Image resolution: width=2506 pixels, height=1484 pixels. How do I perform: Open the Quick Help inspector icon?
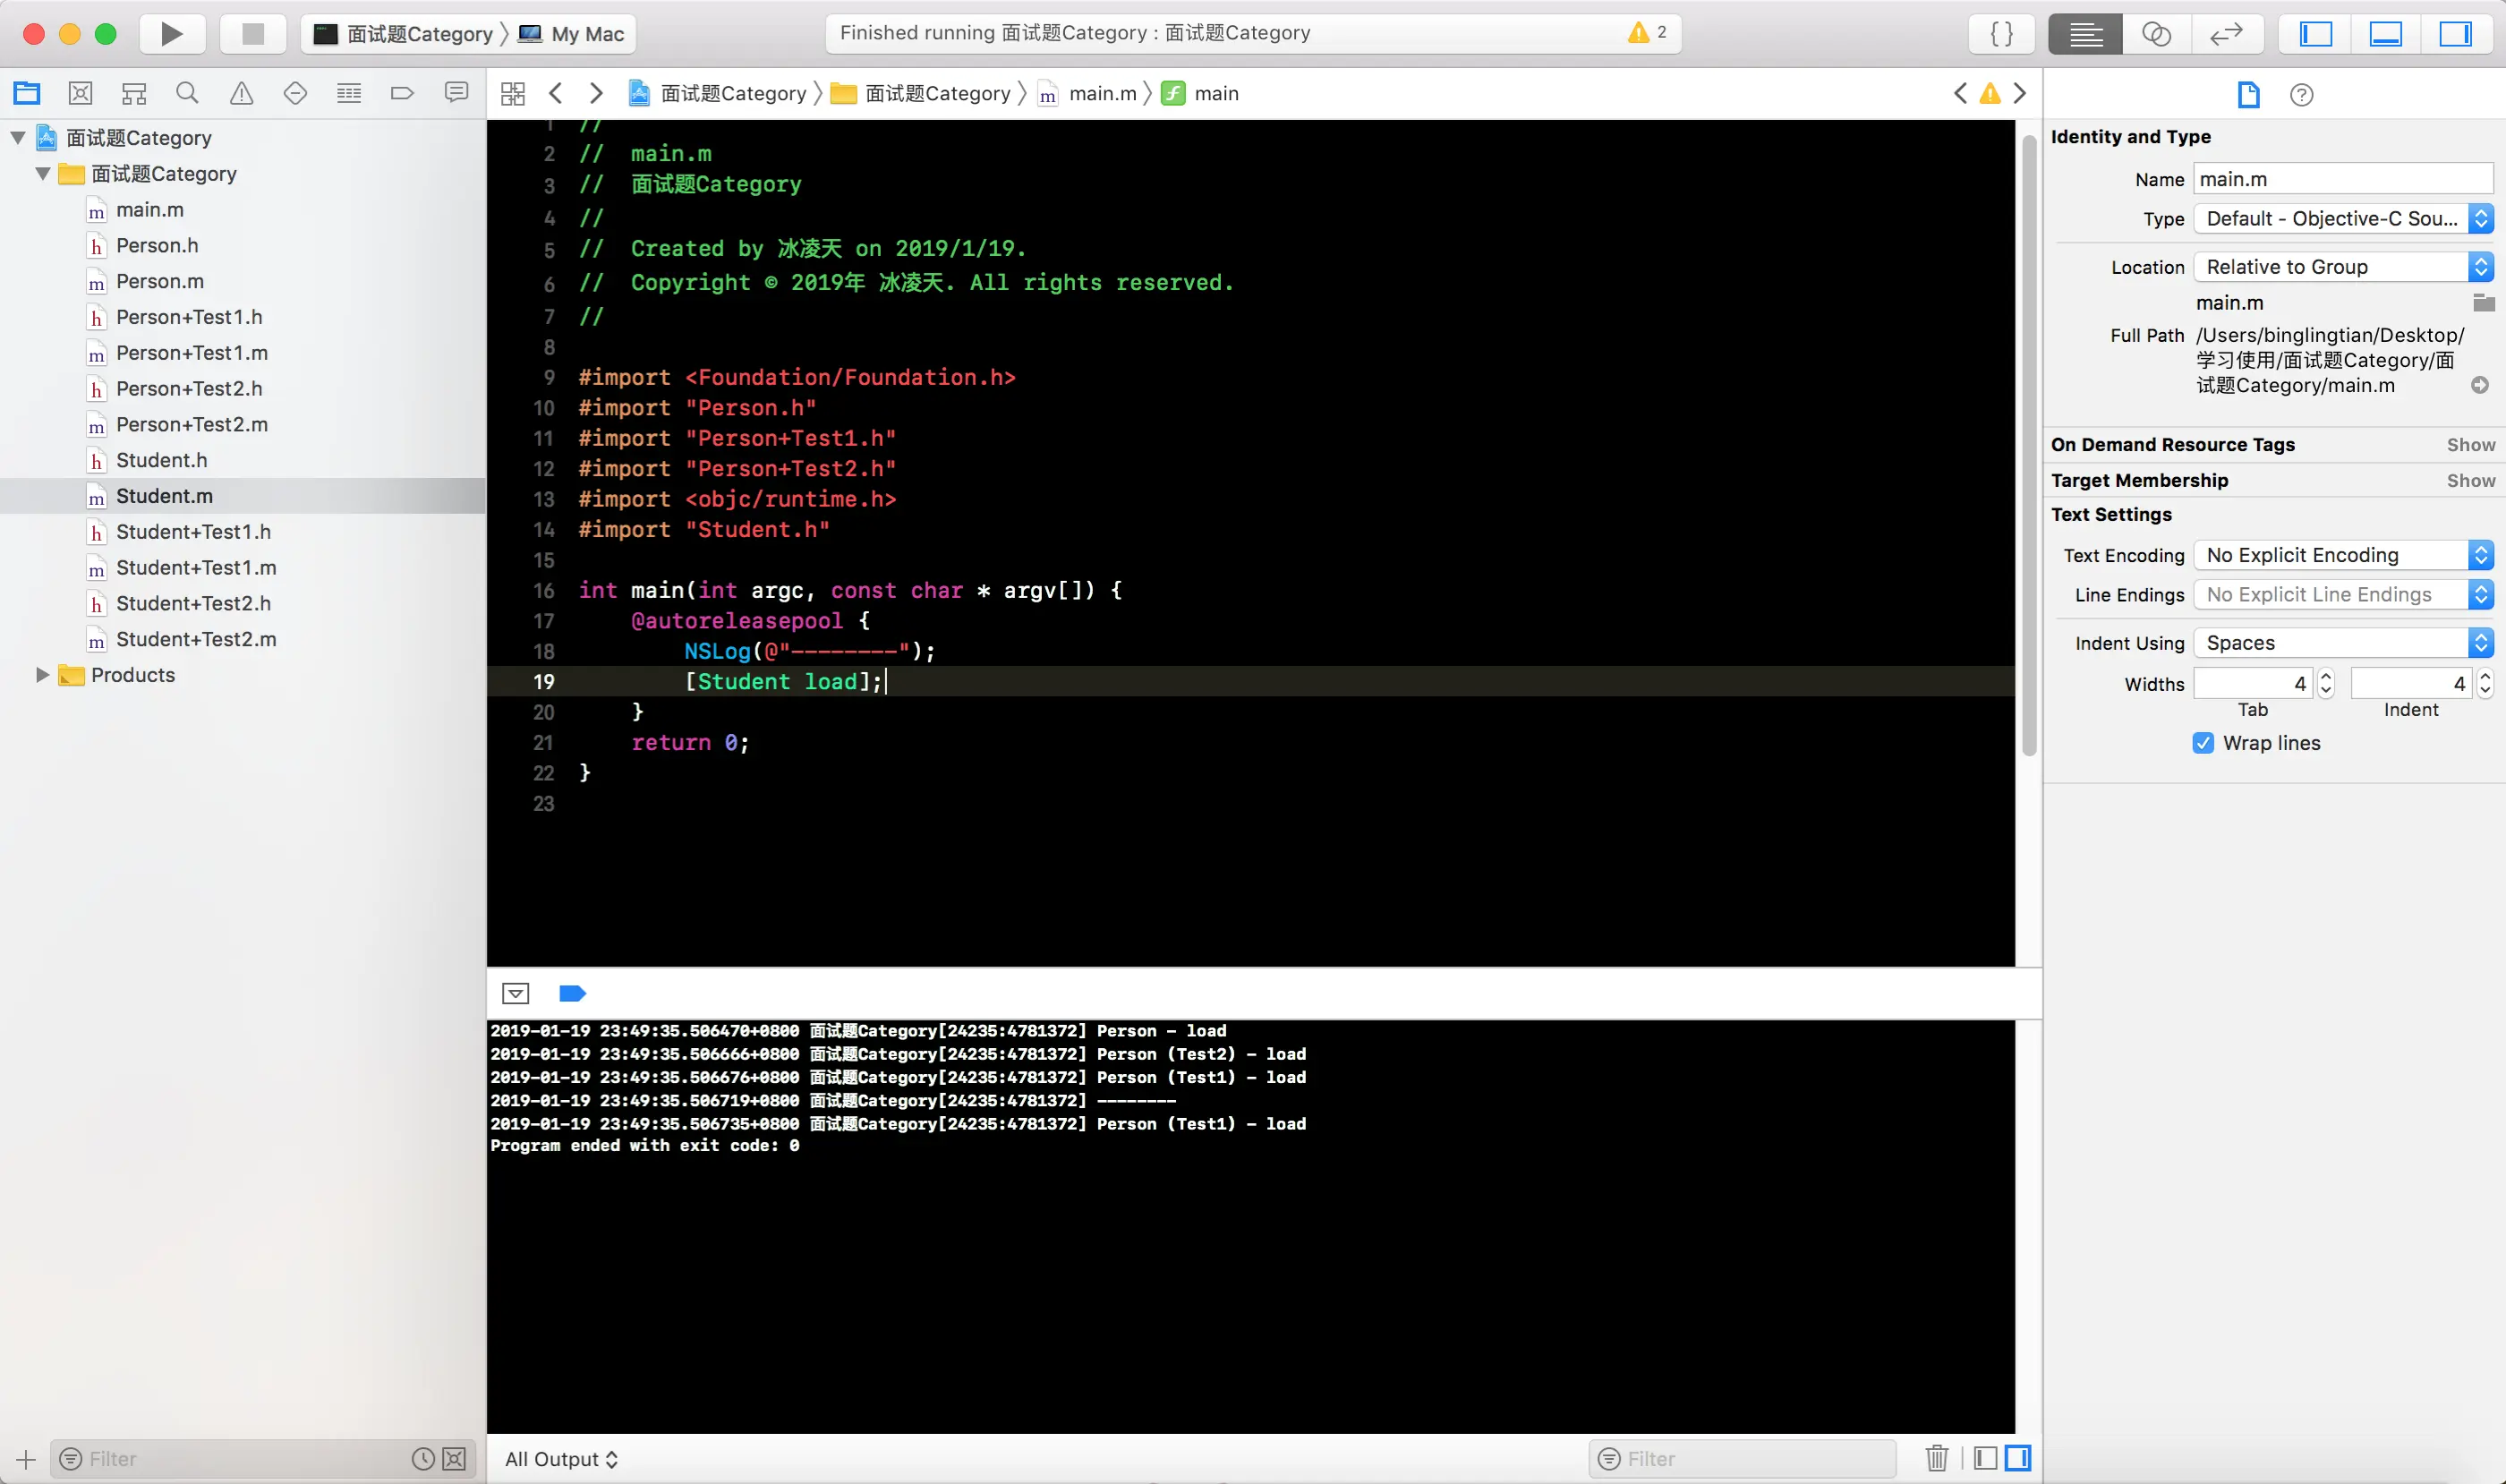(x=2301, y=95)
